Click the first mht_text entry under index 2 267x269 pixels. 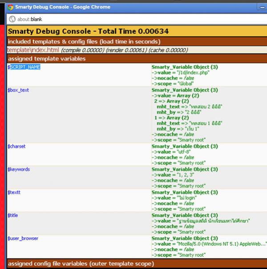tap(190, 107)
